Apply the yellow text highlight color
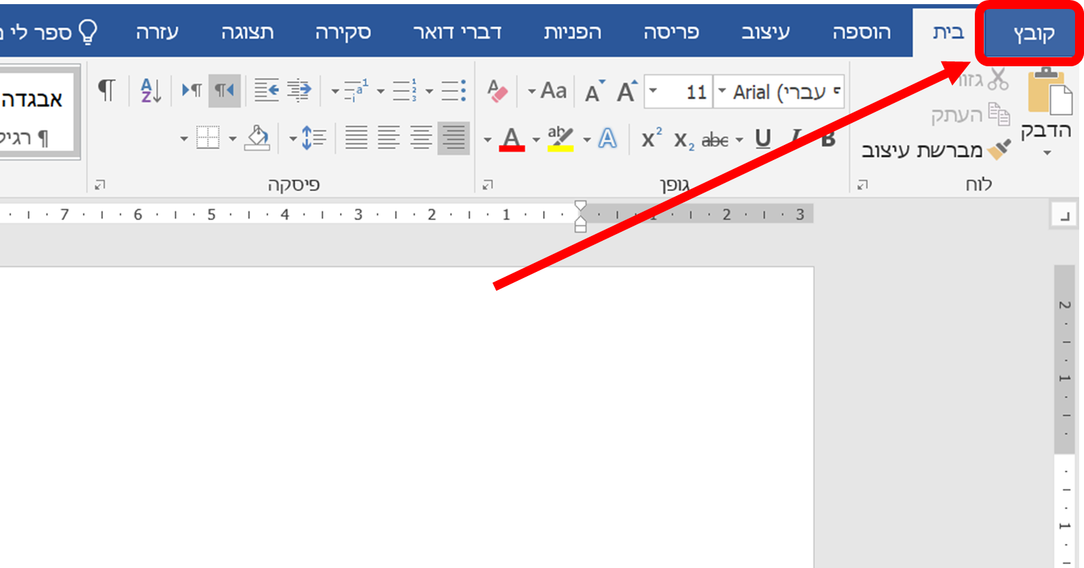This screenshot has width=1084, height=568. coord(560,139)
